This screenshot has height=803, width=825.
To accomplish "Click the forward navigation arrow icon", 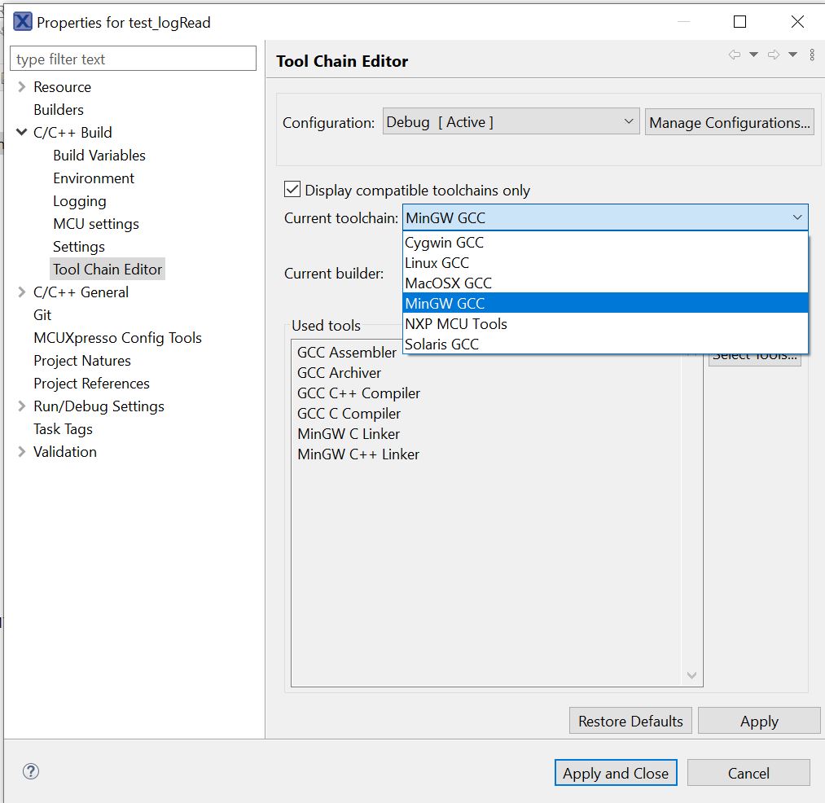I will [774, 55].
